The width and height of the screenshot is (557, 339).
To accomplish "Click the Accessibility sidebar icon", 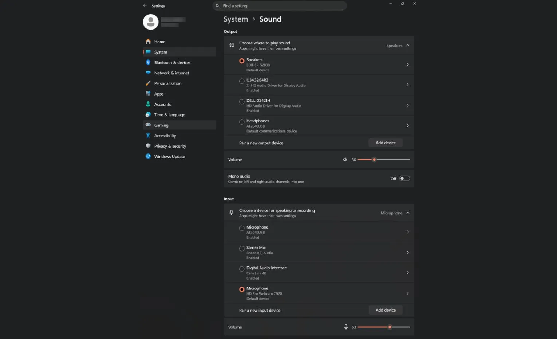I will 148,136.
